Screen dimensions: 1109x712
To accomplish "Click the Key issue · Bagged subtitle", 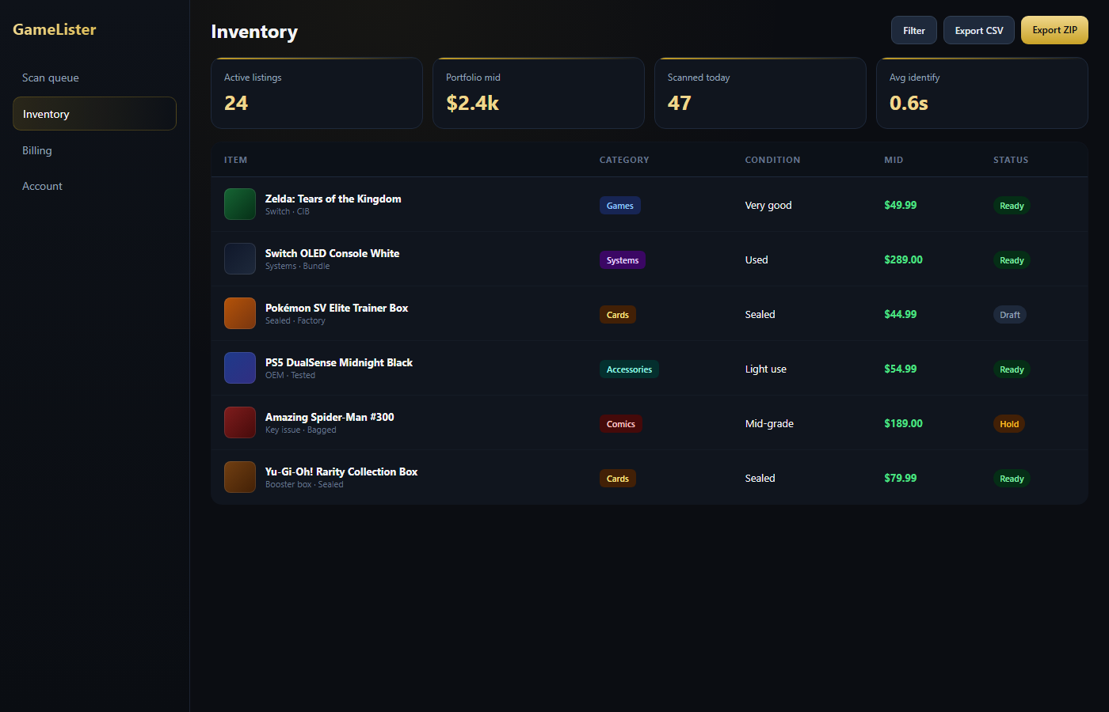I will pos(301,430).
